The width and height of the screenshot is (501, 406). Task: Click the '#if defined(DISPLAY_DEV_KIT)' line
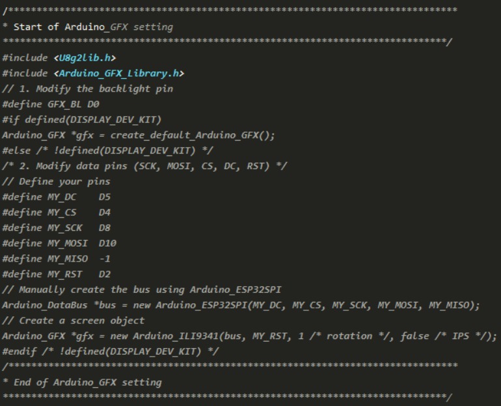(77, 120)
